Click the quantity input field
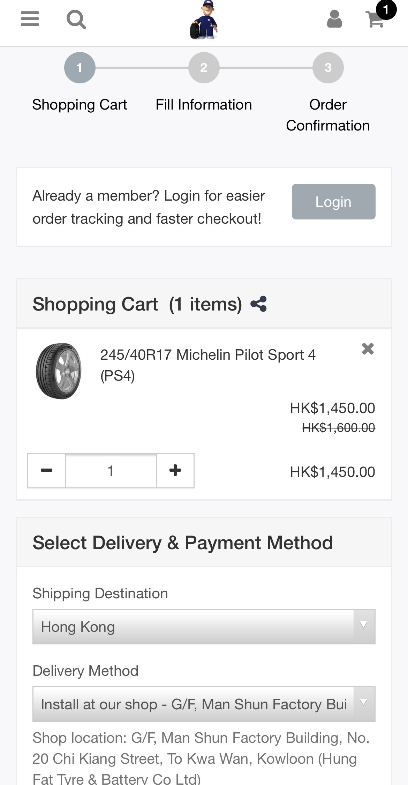Image resolution: width=408 pixels, height=785 pixels. click(111, 471)
